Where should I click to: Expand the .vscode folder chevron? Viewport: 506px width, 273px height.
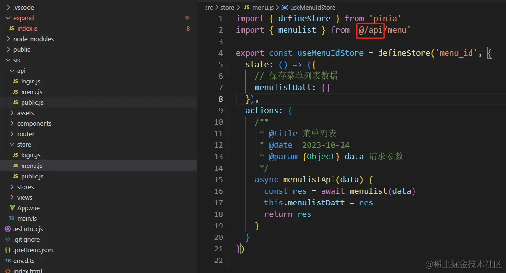[8, 7]
